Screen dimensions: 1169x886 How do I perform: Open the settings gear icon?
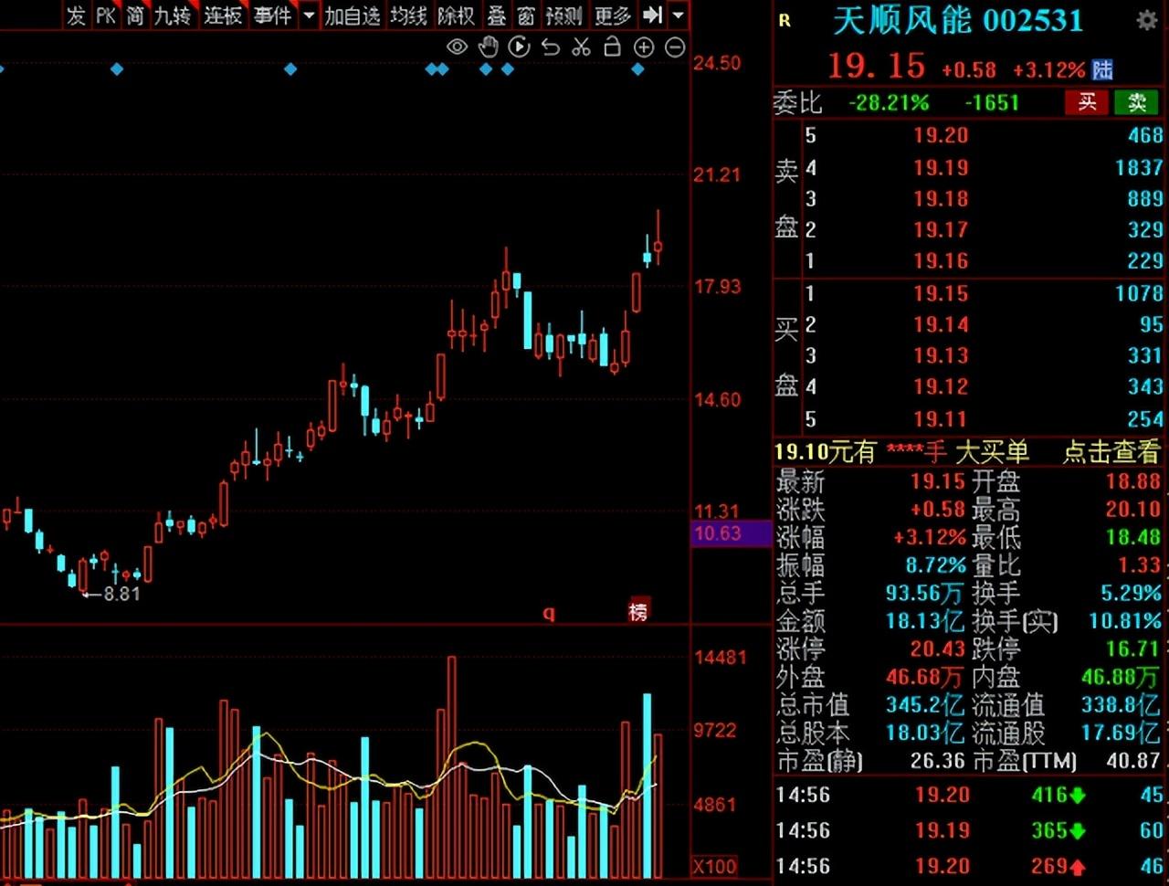pyautogui.click(x=1147, y=20)
